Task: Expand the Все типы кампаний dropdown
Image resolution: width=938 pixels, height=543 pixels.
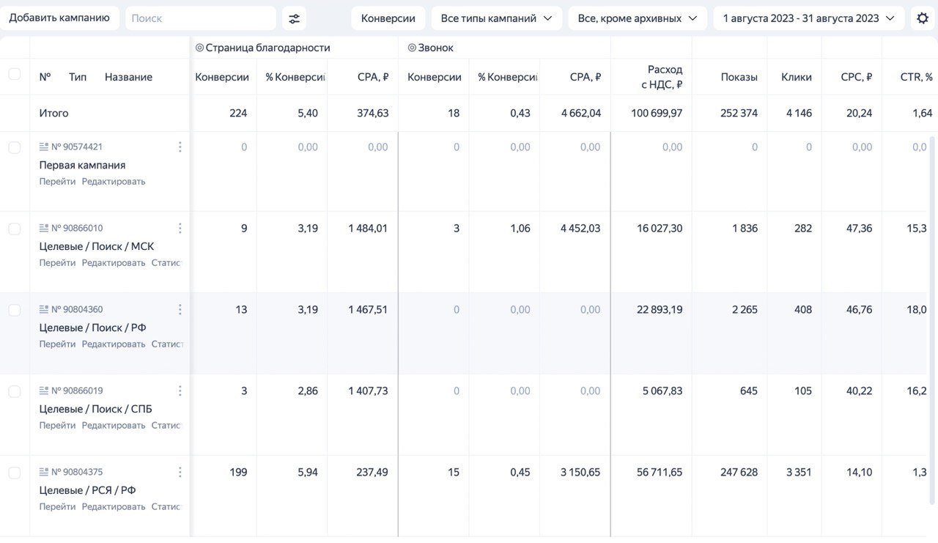Action: 496,18
